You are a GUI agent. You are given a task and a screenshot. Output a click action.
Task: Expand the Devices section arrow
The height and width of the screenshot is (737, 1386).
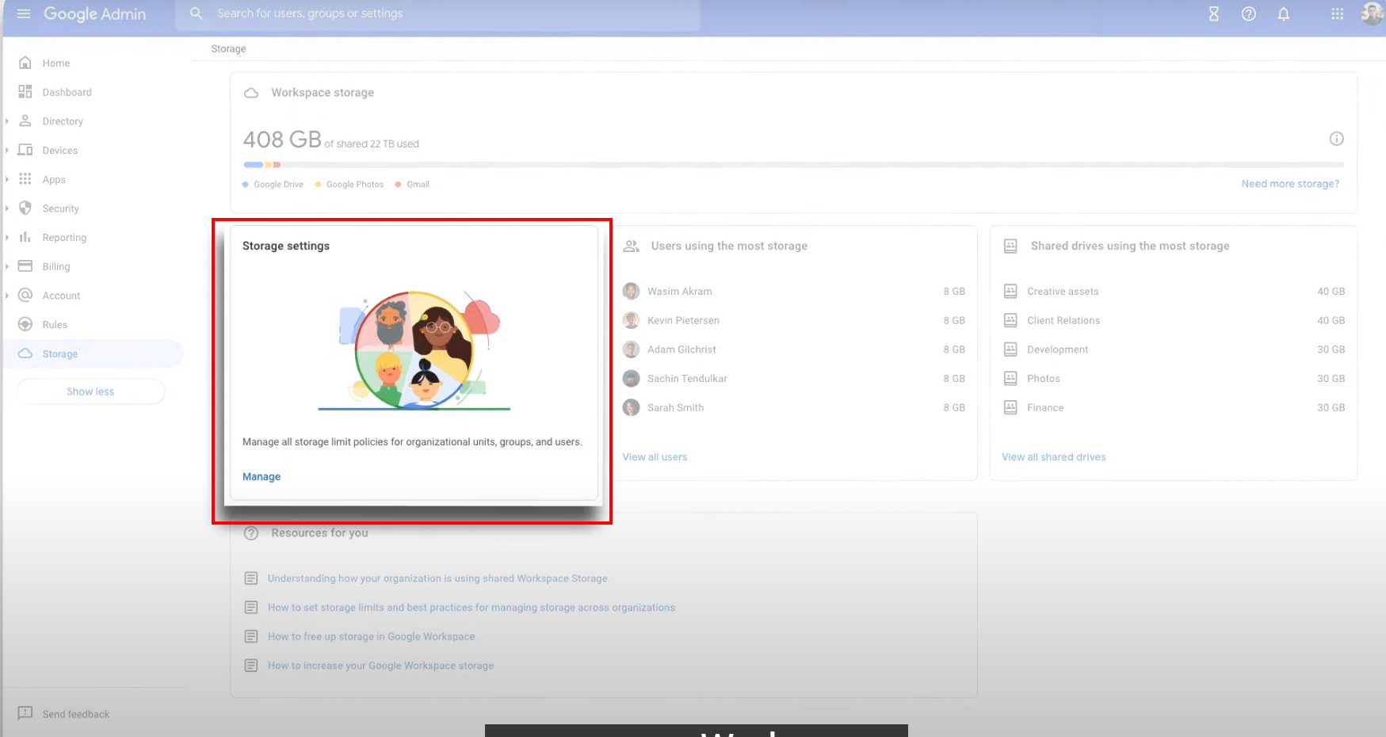click(7, 151)
